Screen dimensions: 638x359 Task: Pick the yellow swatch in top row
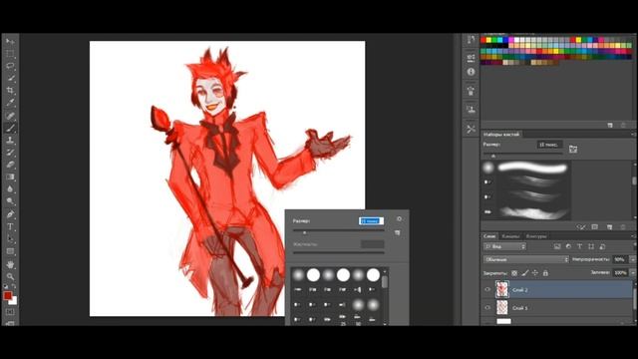(488, 40)
